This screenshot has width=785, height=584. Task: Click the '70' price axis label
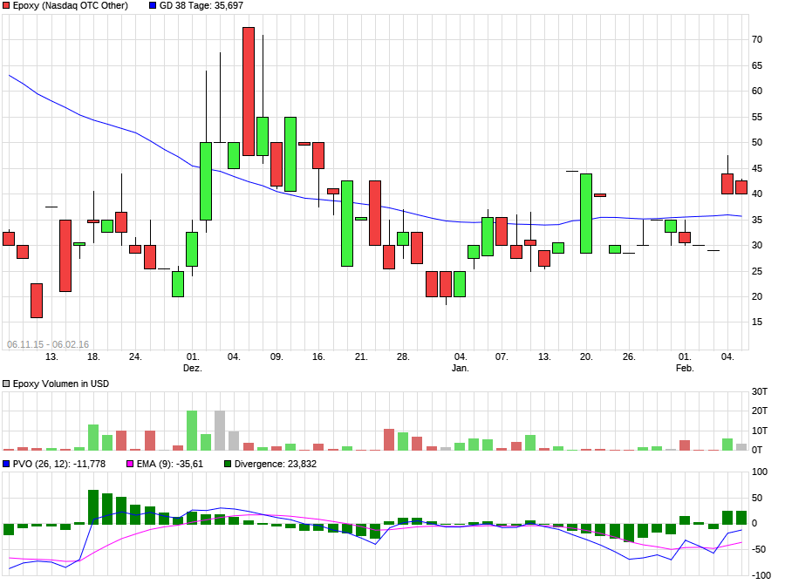click(x=757, y=39)
